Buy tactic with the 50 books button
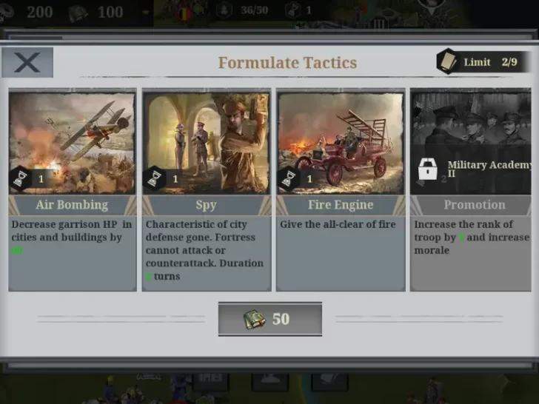Viewport: 539px width, 404px height. [x=270, y=319]
